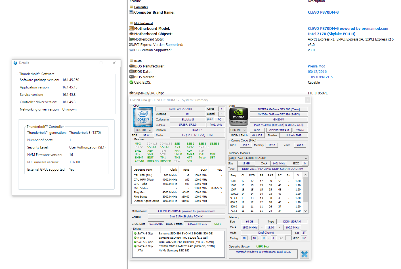Click the Intel Z170 chipset blue link

331,34
